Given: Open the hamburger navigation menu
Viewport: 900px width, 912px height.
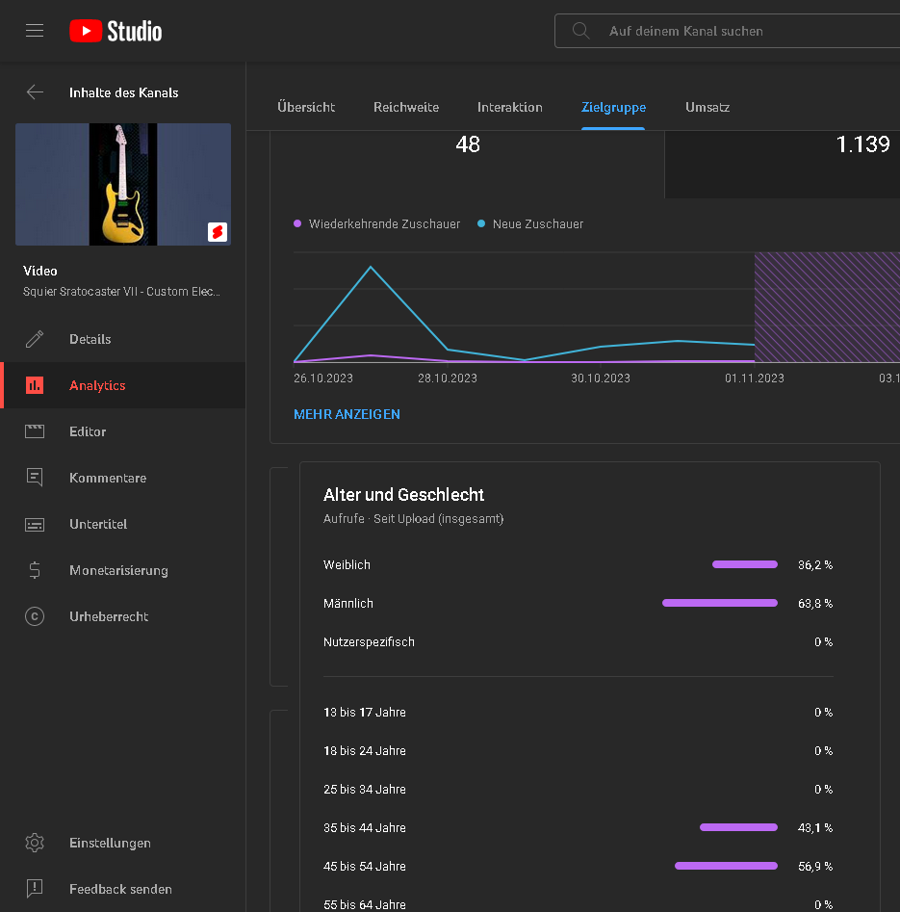Looking at the screenshot, I should [x=35, y=31].
